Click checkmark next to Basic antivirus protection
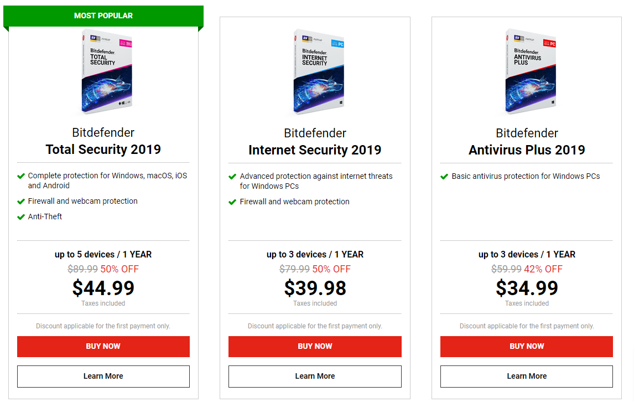634x402 pixels. pyautogui.click(x=444, y=177)
